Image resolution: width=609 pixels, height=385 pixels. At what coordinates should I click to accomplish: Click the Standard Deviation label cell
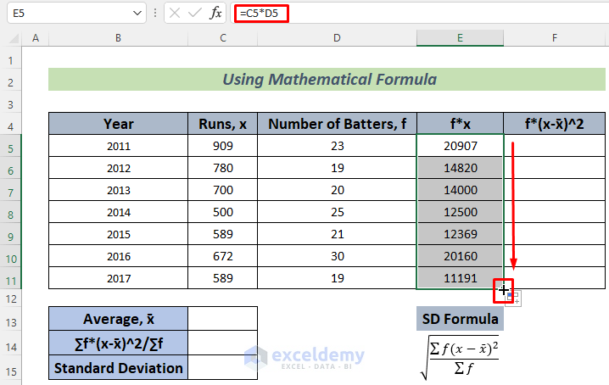118,368
